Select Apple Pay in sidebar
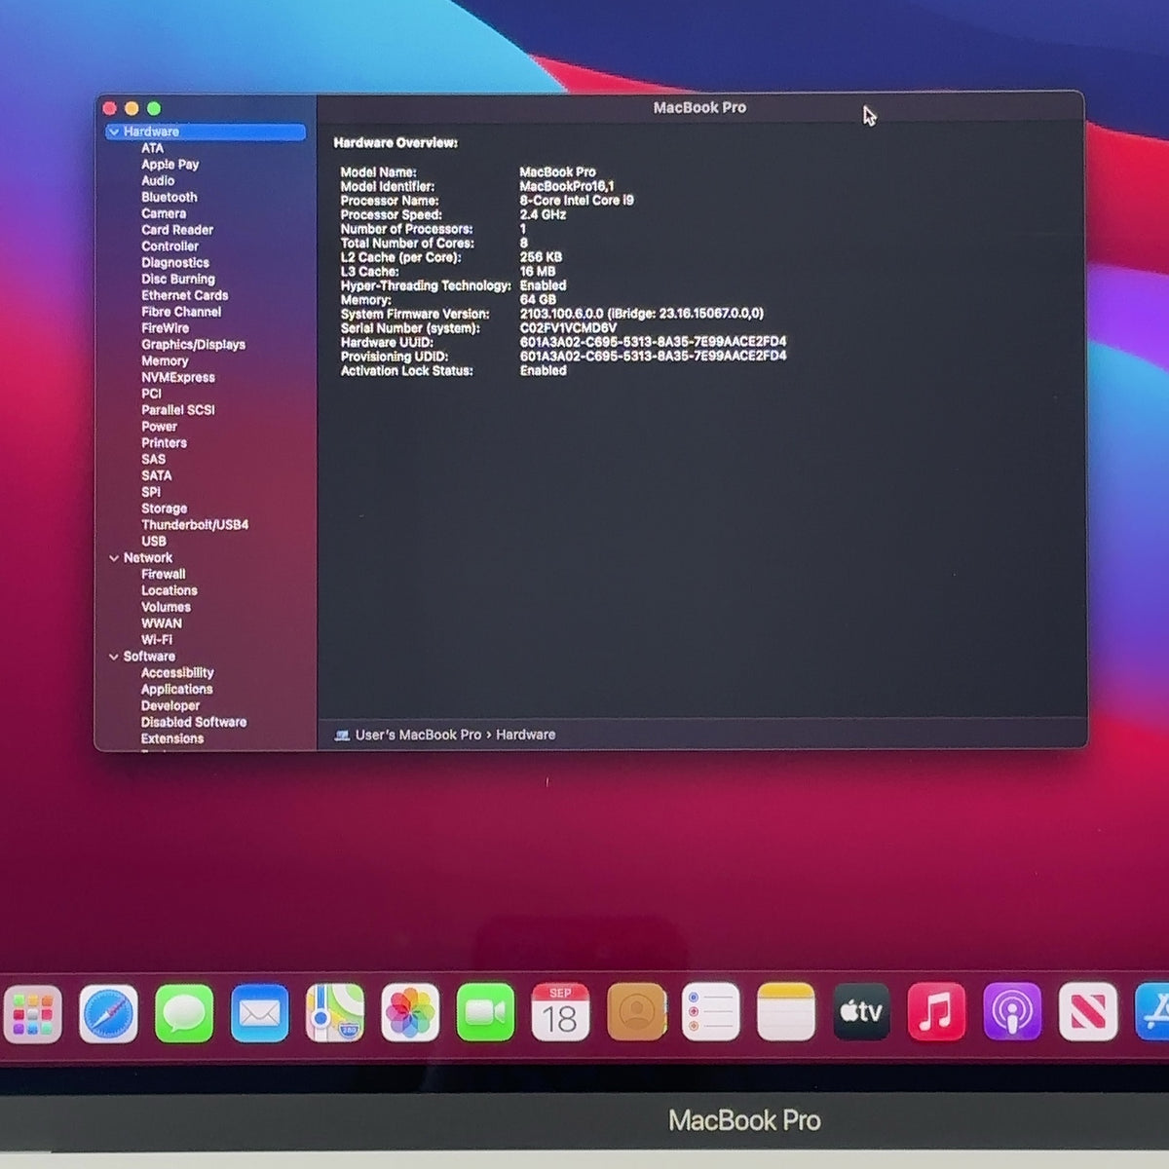The width and height of the screenshot is (1169, 1169). [x=170, y=165]
